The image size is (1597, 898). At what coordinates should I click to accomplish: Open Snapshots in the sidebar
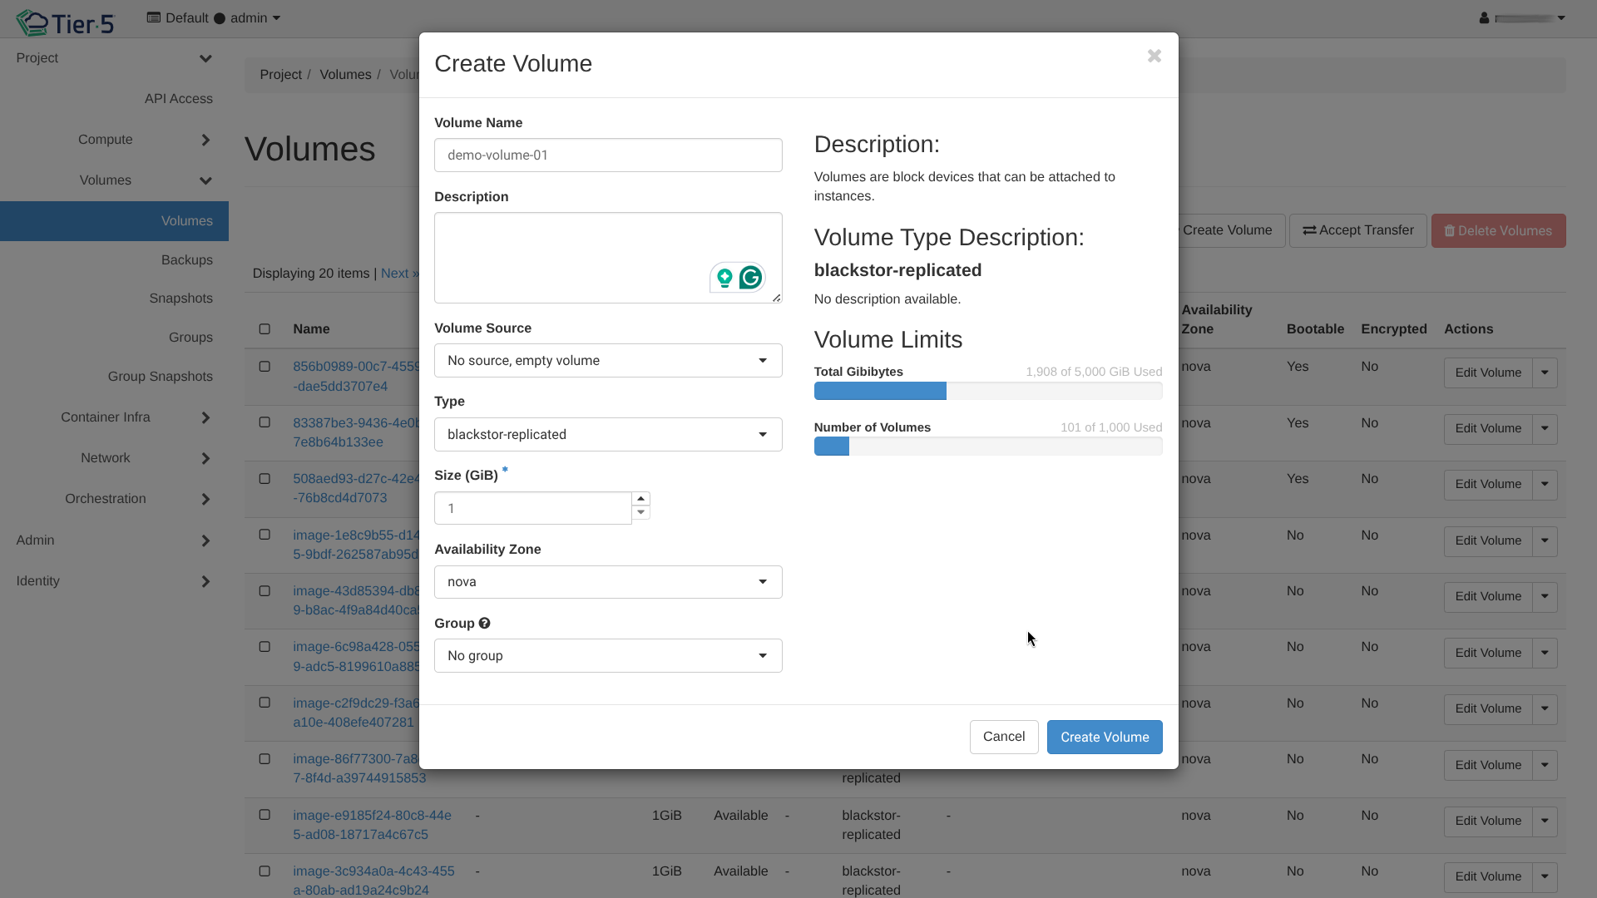click(180, 299)
